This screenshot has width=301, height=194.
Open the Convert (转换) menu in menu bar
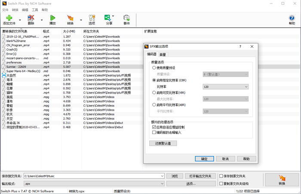(15, 10)
